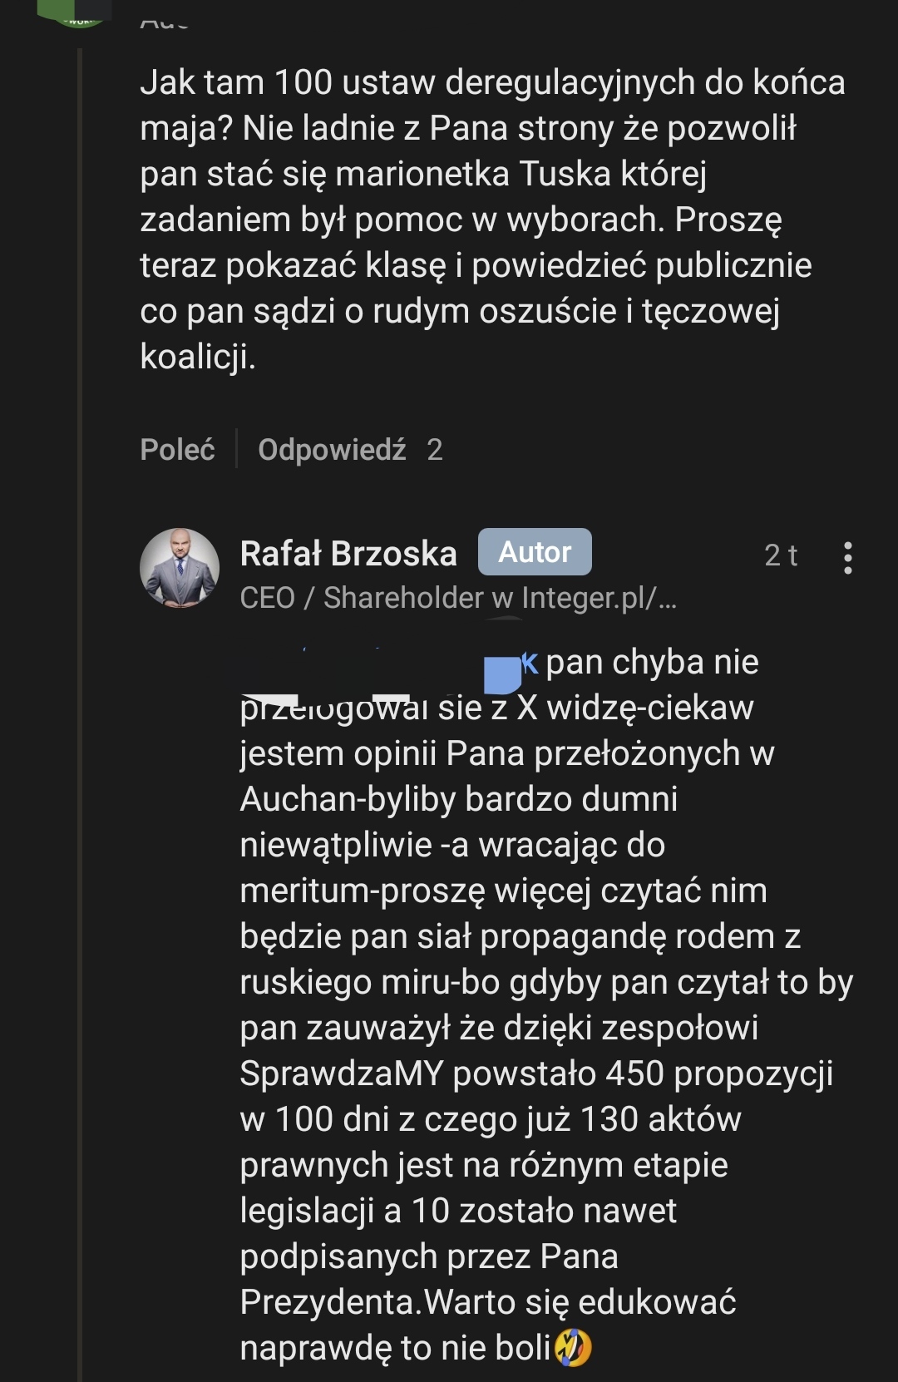Expand the 2 replies count next to Odpowiedź
Image resolution: width=898 pixels, height=1382 pixels.
click(435, 450)
